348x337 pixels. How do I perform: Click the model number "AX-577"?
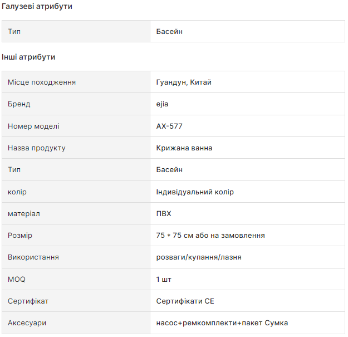[169, 126]
